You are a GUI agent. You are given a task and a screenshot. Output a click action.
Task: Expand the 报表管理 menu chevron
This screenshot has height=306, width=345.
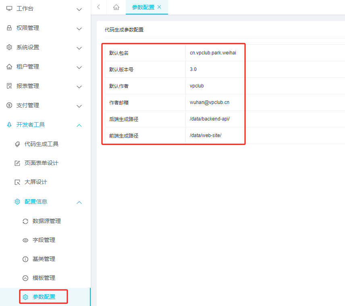79,87
